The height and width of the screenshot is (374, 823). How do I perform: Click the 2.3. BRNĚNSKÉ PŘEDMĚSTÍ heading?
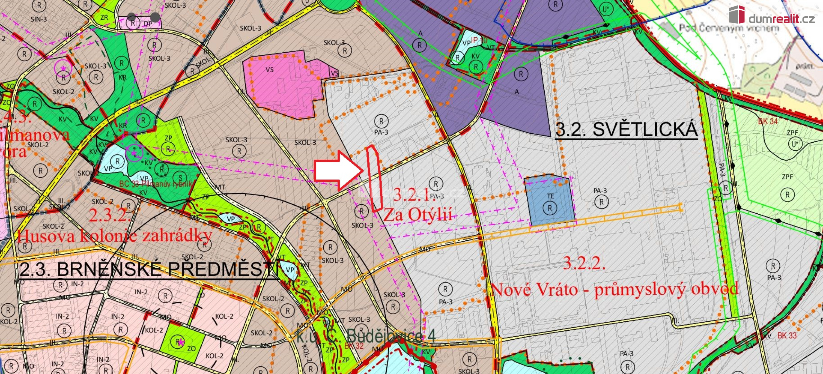coord(149,269)
